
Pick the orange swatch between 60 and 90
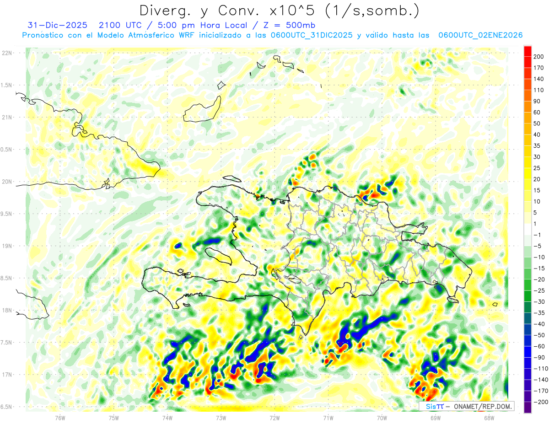pyautogui.click(x=527, y=107)
